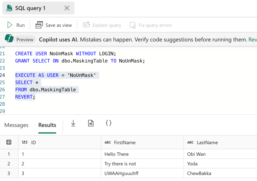The width and height of the screenshot is (257, 181).
Task: Select the SQL query 1 tab
Action: (30, 8)
